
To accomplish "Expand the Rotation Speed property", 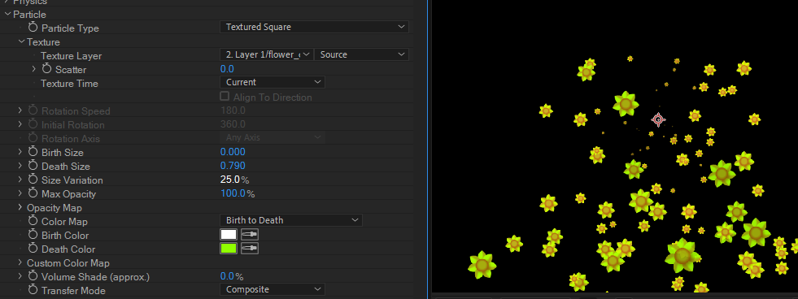I will click(20, 110).
